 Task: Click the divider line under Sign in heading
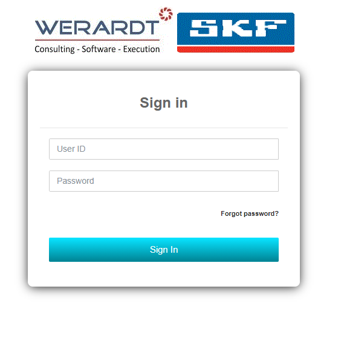point(164,128)
